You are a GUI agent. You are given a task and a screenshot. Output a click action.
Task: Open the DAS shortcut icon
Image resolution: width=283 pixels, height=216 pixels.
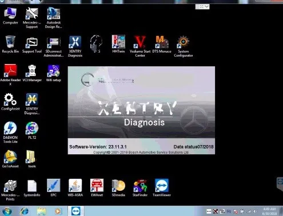point(96,44)
